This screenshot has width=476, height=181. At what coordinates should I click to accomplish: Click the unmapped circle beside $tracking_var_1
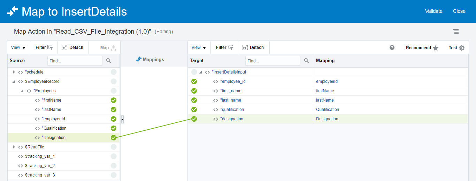tap(113, 156)
